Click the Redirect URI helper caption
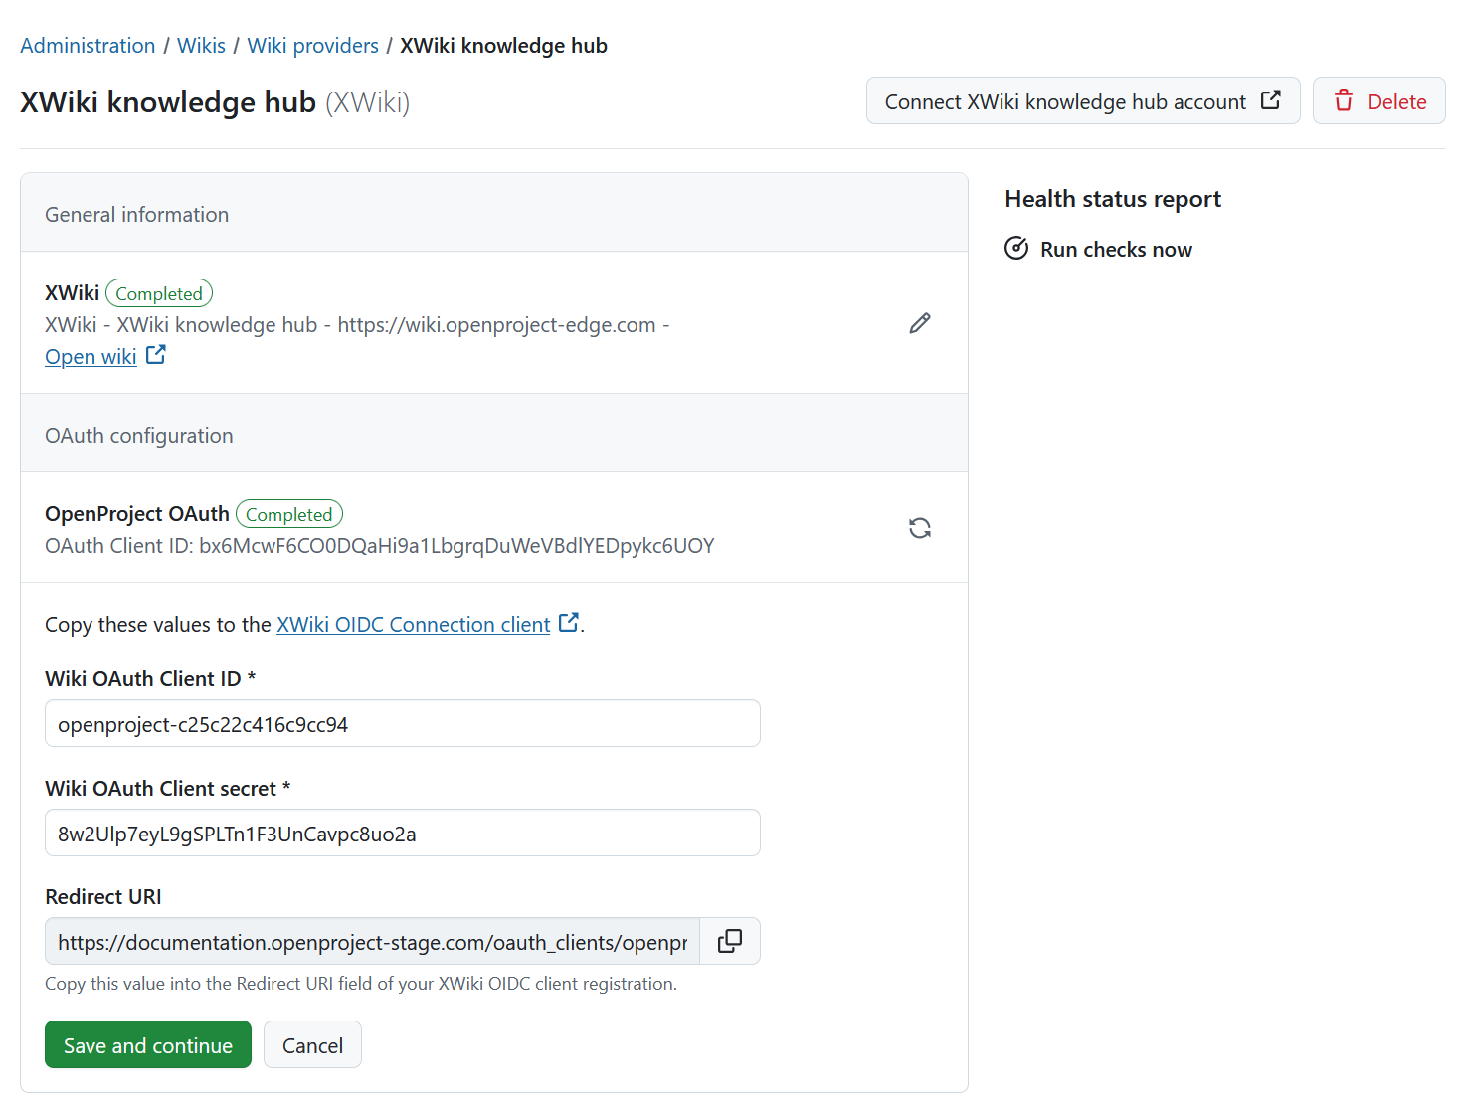This screenshot has height=1114, width=1457. 361,984
